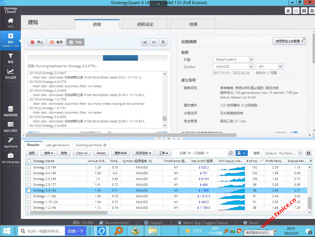Check the box for Strategy 2.5.185
This screenshot has height=237, width=315.
(29, 179)
